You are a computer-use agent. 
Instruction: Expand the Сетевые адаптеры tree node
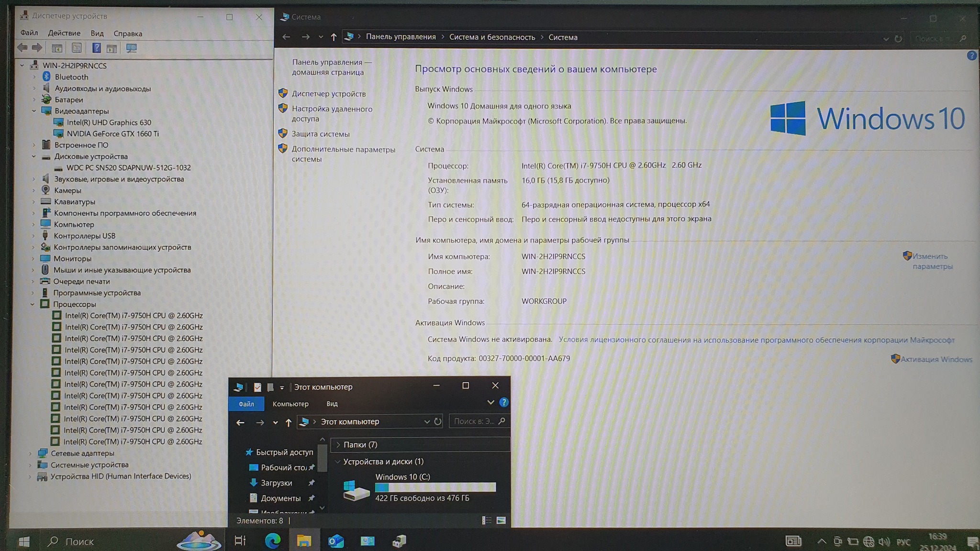point(30,453)
